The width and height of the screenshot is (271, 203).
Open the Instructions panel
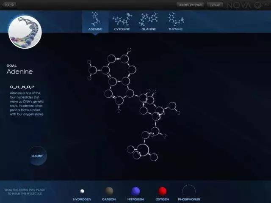pos(191,5)
